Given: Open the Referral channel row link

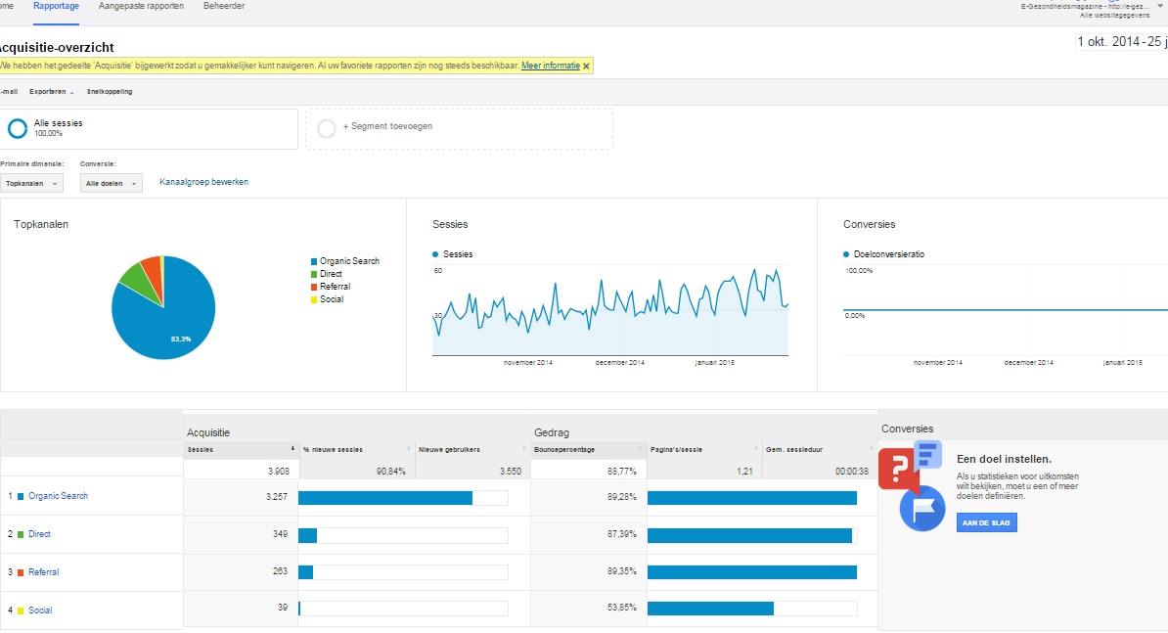Looking at the screenshot, I should (43, 572).
